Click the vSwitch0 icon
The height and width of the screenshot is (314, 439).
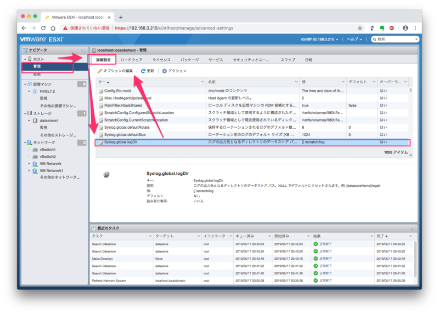click(x=35, y=157)
